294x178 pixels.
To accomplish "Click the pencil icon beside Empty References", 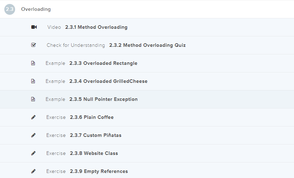I will point(33,171).
